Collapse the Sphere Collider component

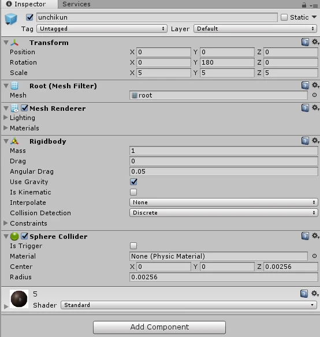pos(6,237)
